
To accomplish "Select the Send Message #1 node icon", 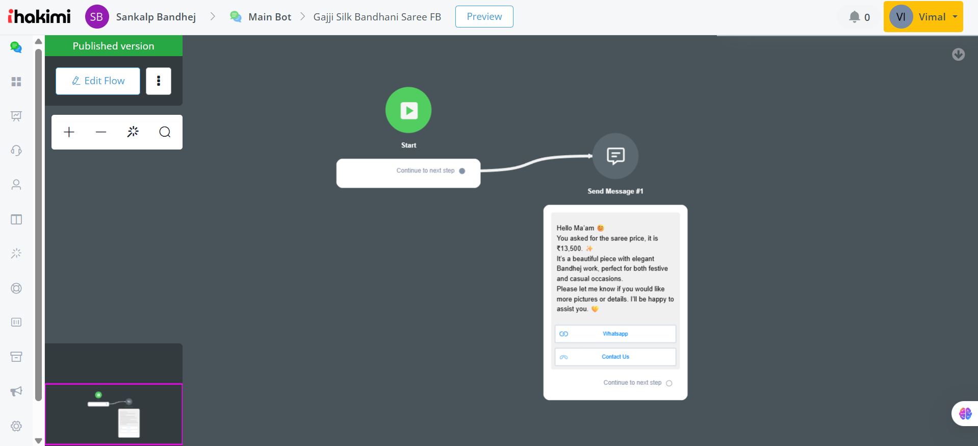I will pos(615,156).
